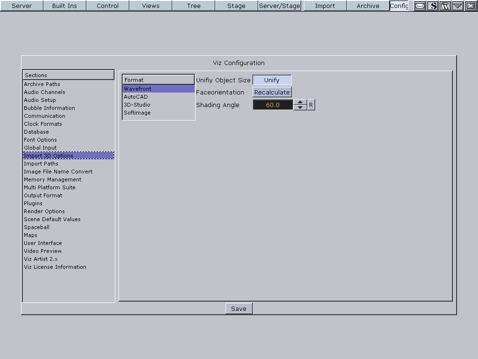The image size is (478, 359).
Task: Open the log document icon
Action: click(x=444, y=6)
